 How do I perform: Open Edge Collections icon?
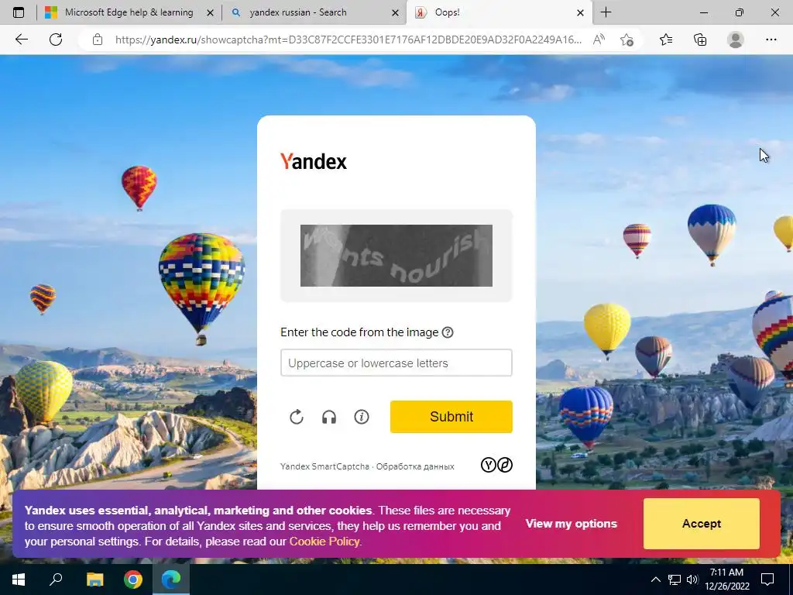coord(700,40)
